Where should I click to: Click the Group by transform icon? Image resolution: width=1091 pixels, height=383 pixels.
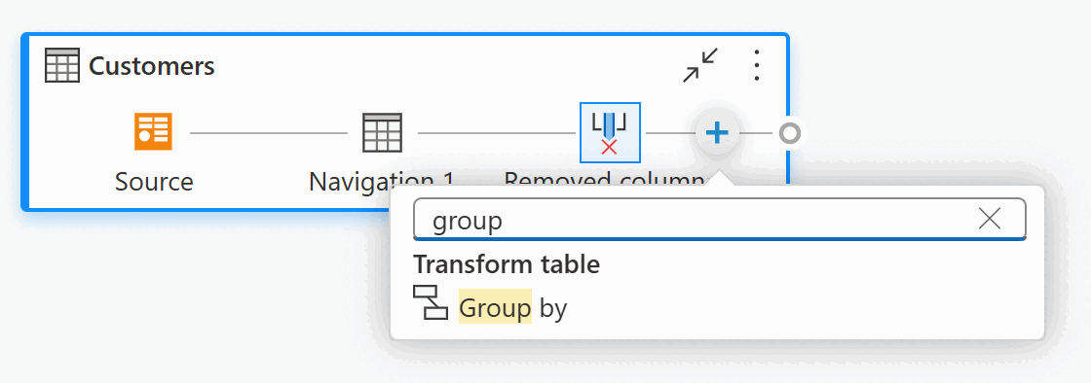coord(431,301)
